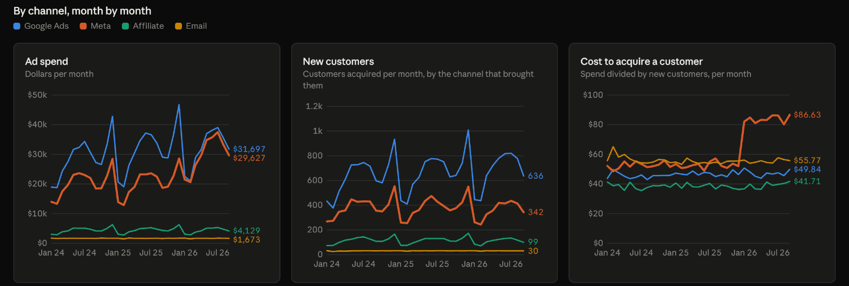Toggle the Meta legend label

pyautogui.click(x=101, y=26)
